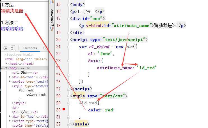The height and width of the screenshot is (128, 208).
Task: Select the <br> node in the DOM tree
Action: point(15,107)
